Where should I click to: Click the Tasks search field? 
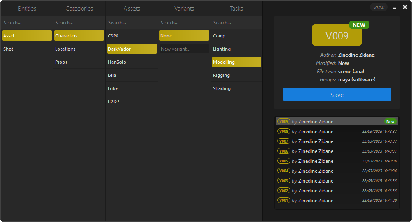tap(236, 23)
